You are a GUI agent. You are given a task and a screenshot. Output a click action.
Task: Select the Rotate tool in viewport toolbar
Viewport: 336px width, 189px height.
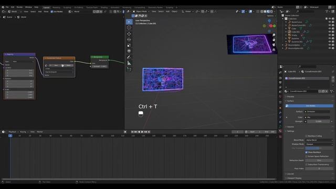tap(129, 39)
